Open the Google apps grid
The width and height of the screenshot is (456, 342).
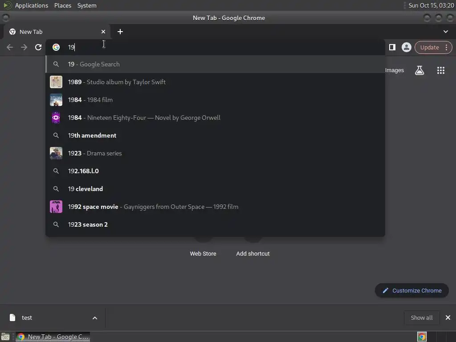441,70
